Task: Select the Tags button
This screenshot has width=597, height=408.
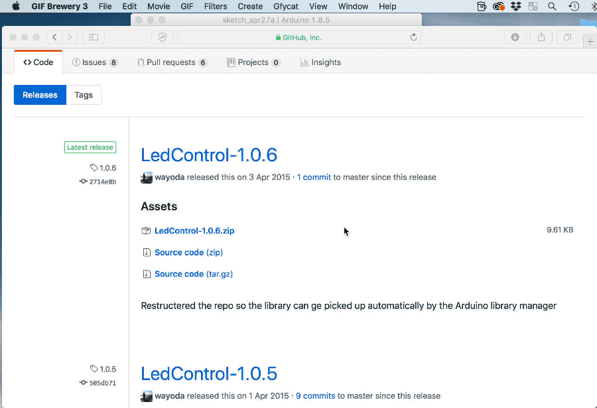Action: (84, 95)
